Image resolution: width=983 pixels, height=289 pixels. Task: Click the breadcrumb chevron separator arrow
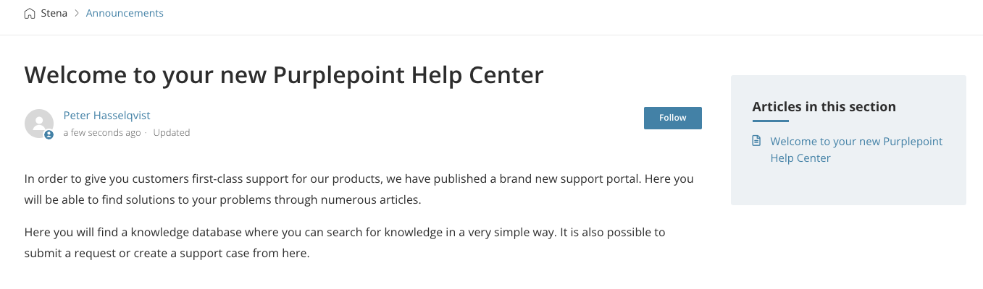[x=76, y=13]
